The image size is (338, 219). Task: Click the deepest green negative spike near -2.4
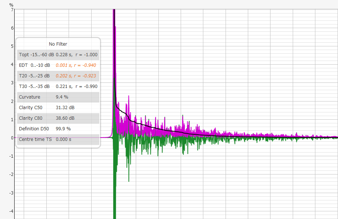pyautogui.click(x=129, y=180)
